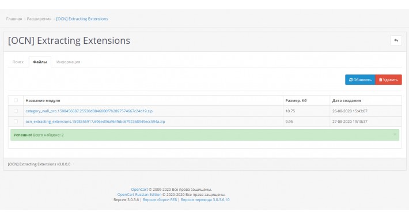Open ocn_extracting_extensions zip file link

(95, 122)
